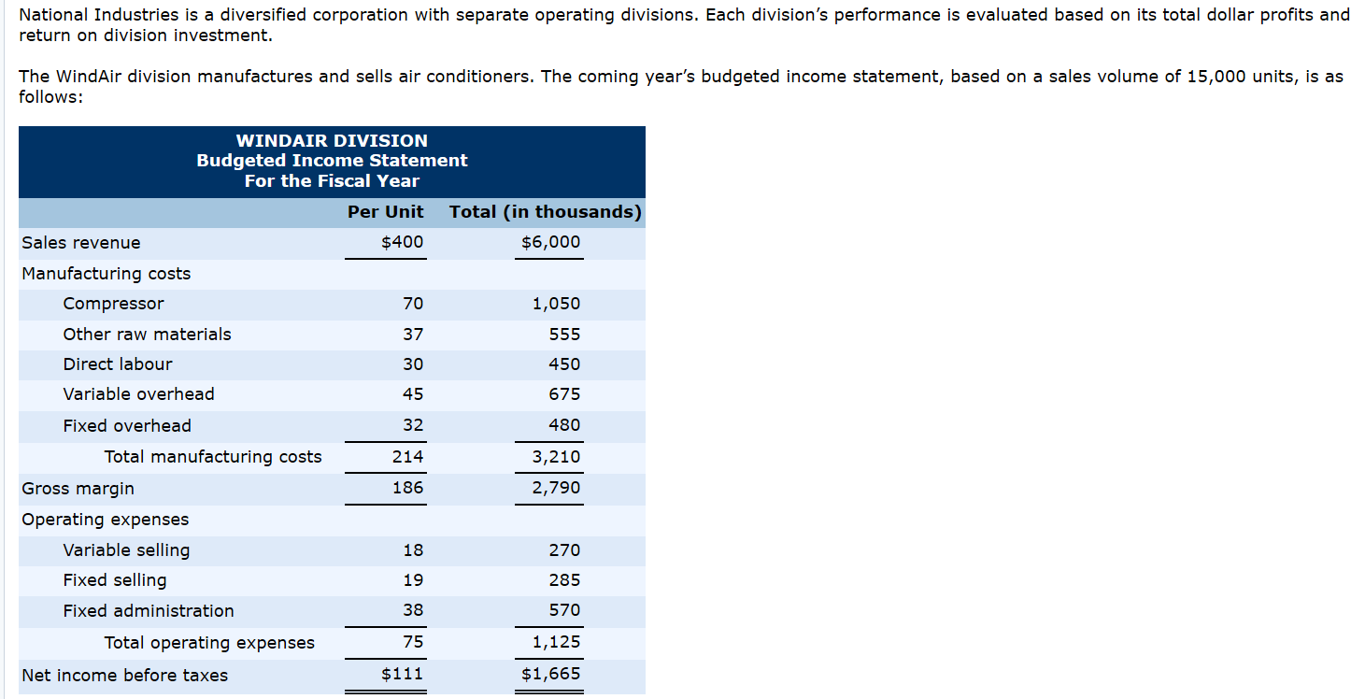Screen dimensions: 1351x699
Task: Click the 'Total (in thousands)' column header
Action: [x=546, y=212]
